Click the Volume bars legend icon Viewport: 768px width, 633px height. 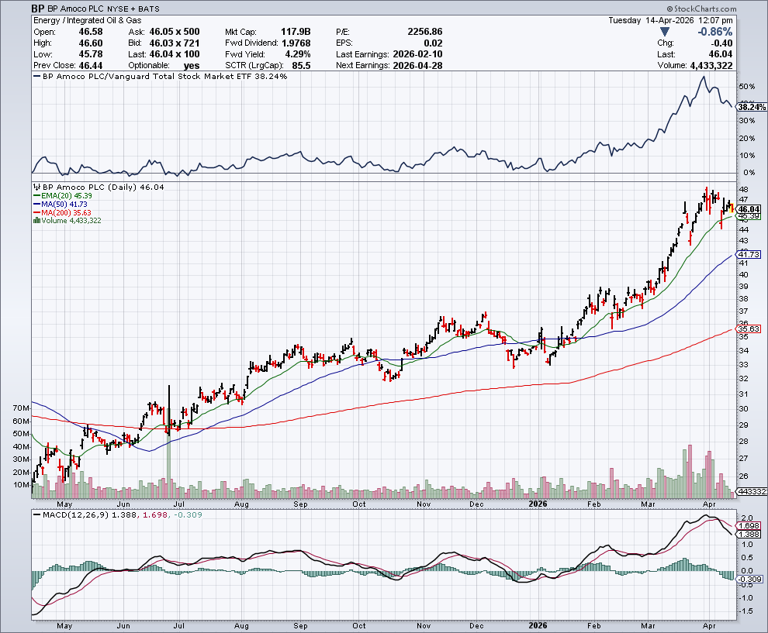(36, 221)
